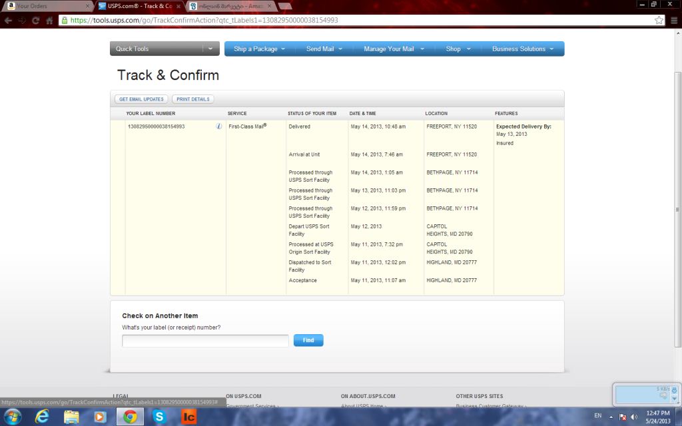682x426 pixels.
Task: Click the address bar URL
Action: tap(204, 21)
